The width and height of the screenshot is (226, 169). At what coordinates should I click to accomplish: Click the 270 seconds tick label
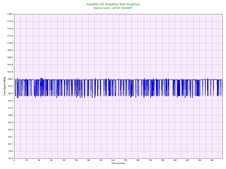(125, 160)
